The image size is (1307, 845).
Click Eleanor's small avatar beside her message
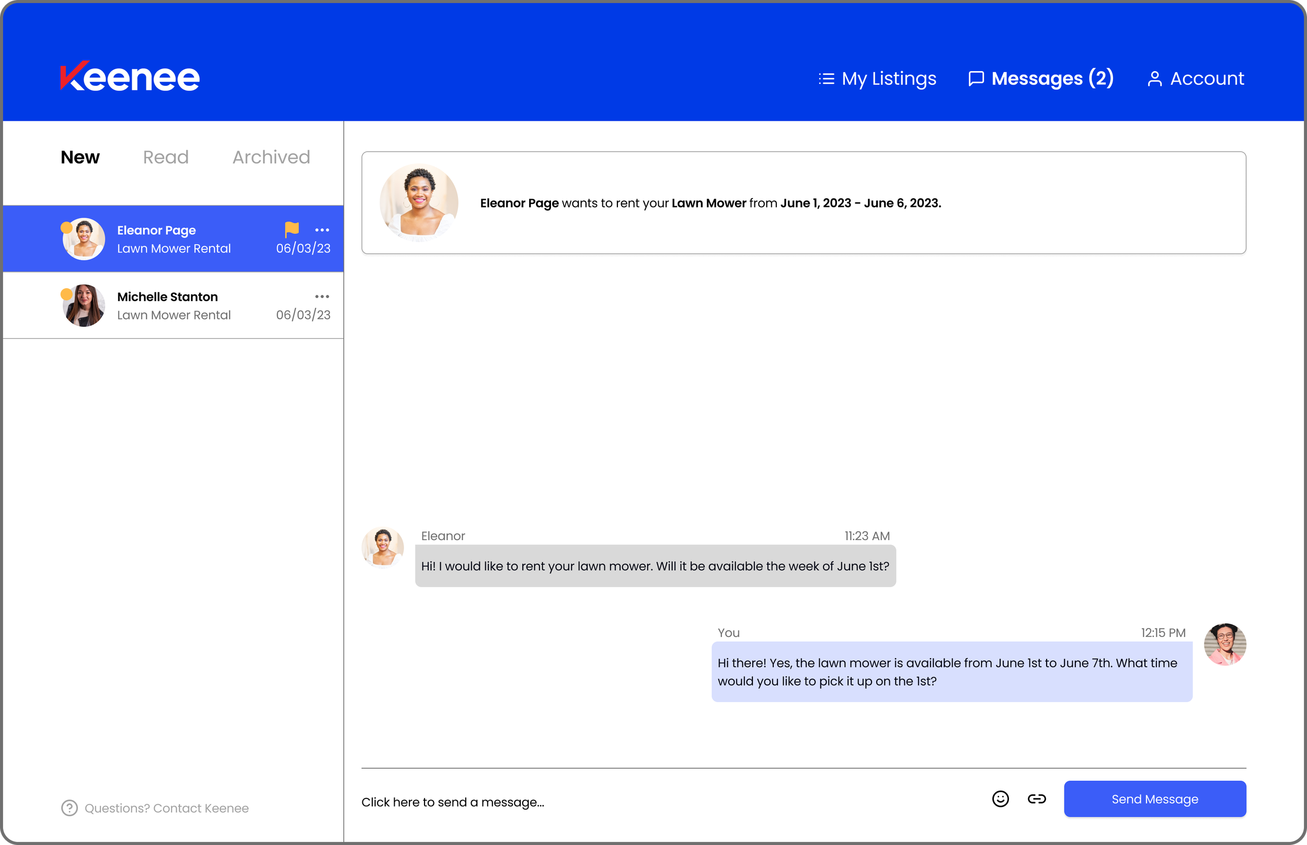(382, 547)
